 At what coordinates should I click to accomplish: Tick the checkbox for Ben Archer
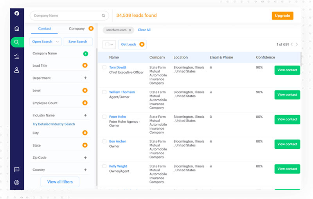(x=104, y=141)
